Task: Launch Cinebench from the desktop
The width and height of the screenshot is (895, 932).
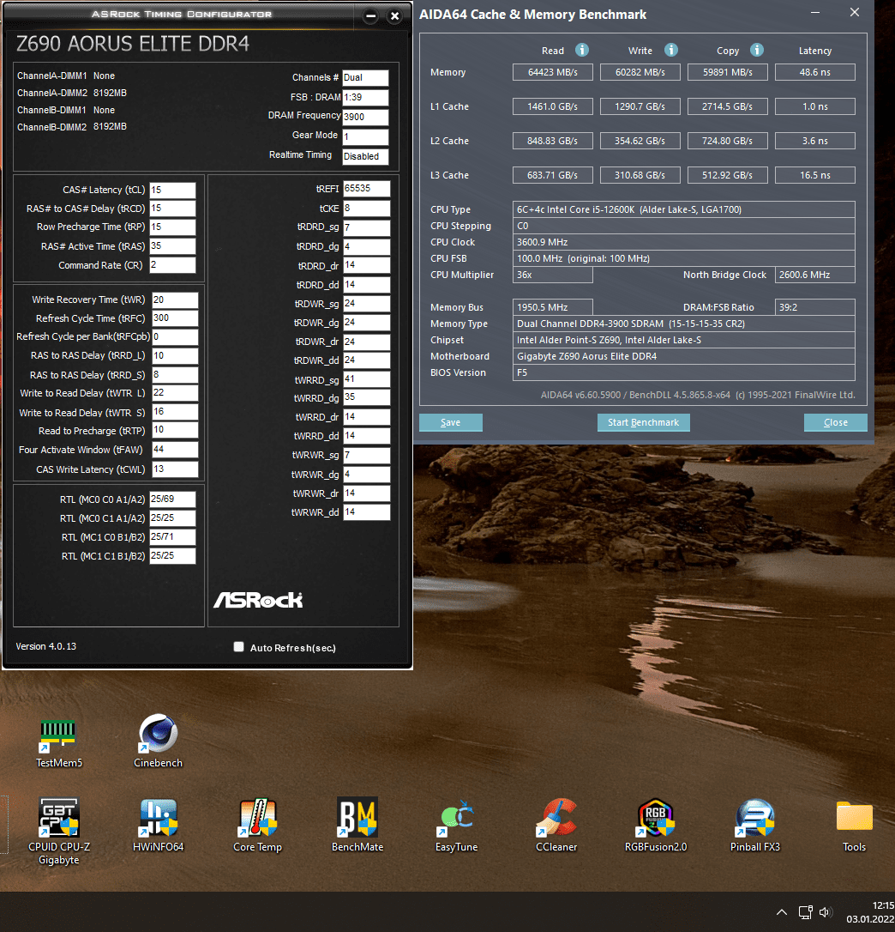Action: (x=158, y=741)
